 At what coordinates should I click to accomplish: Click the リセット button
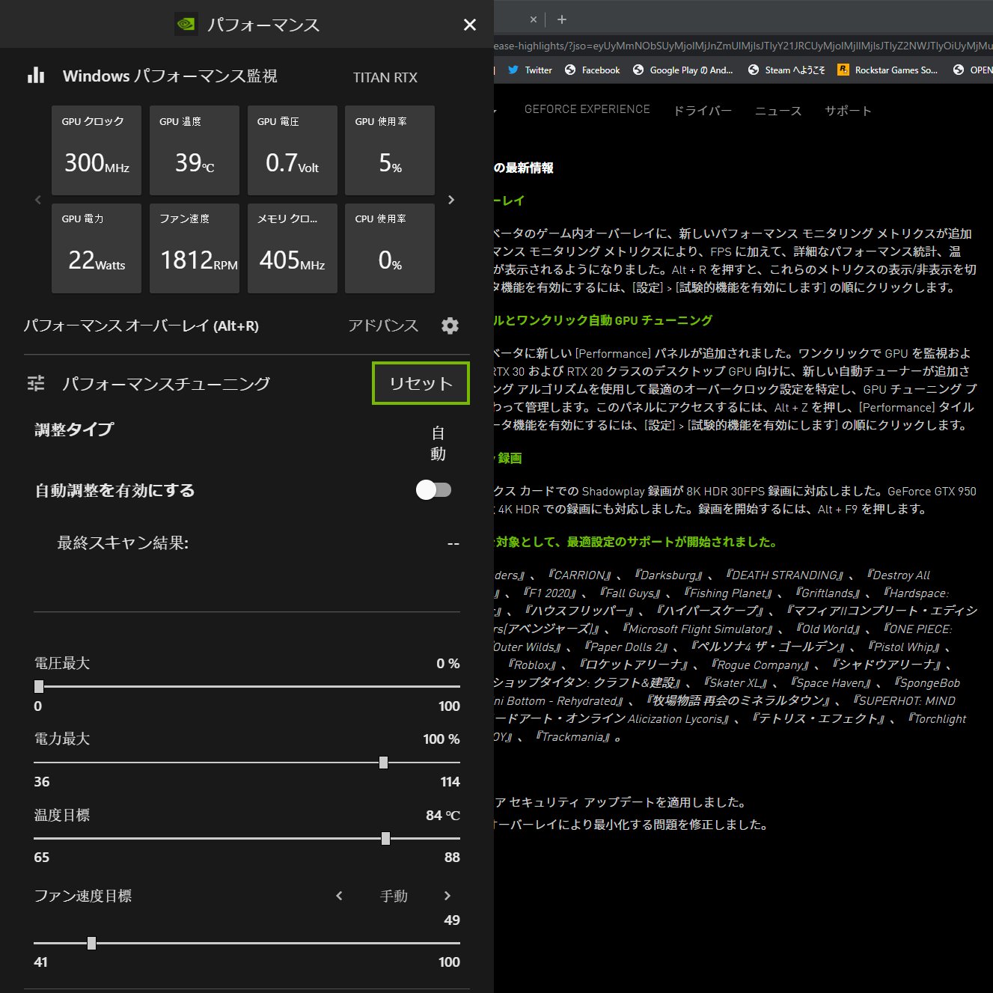point(421,383)
